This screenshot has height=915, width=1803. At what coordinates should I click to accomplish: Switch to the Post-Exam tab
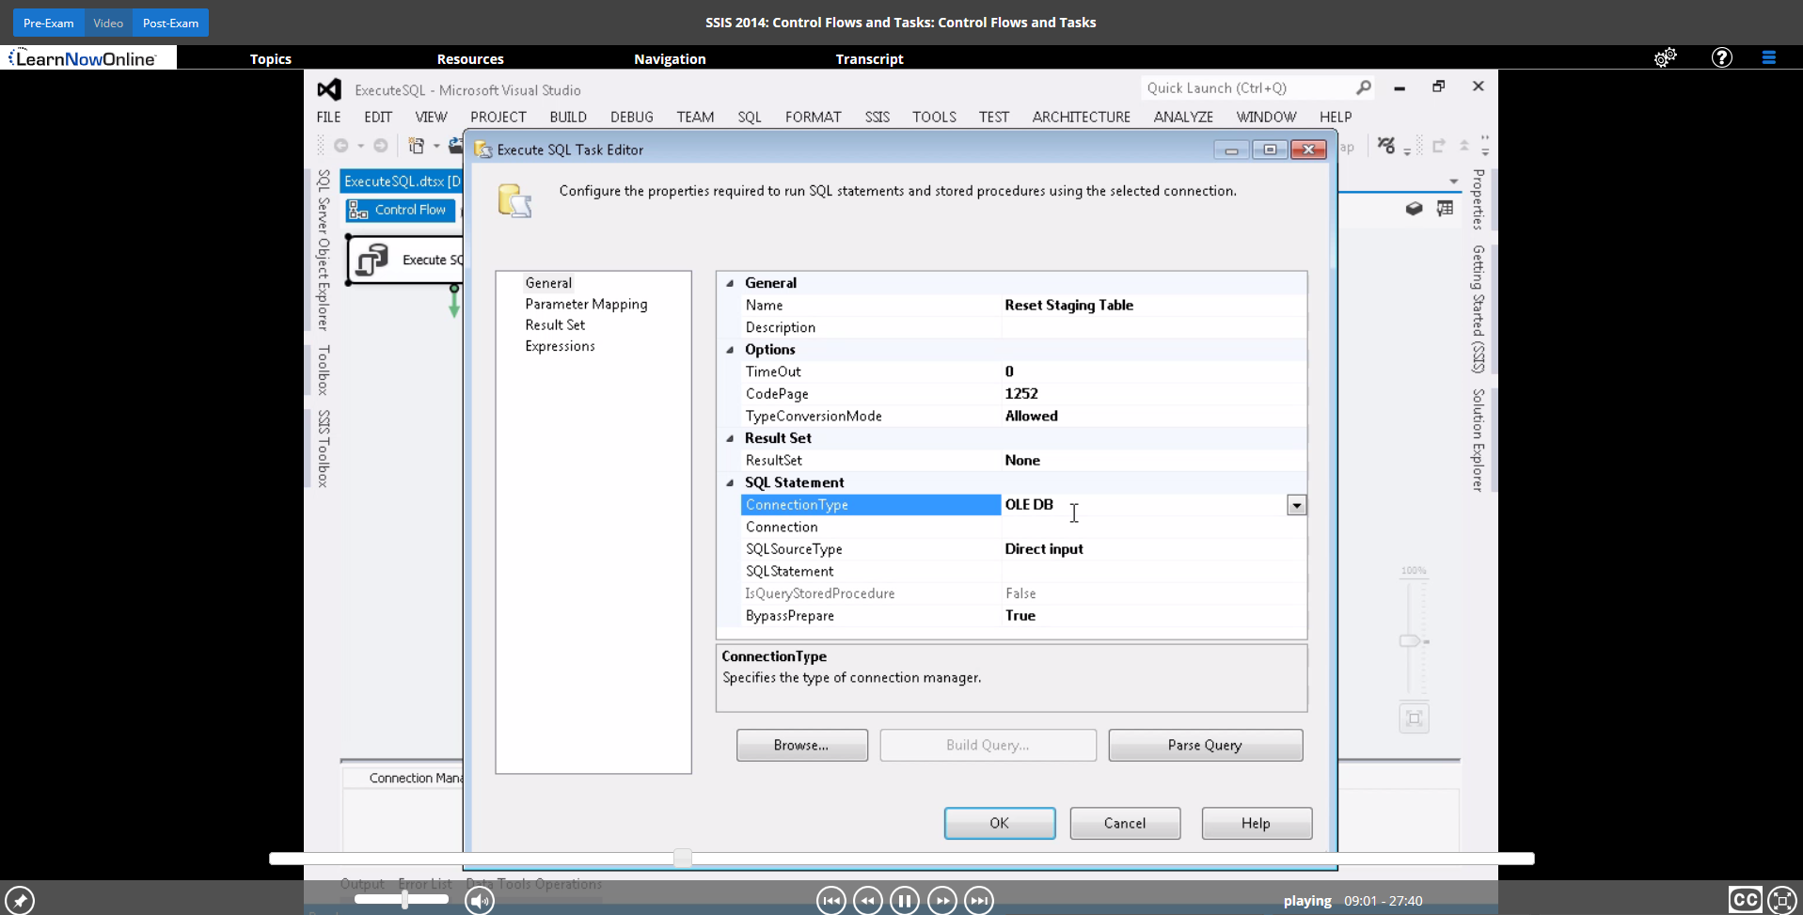pos(170,23)
